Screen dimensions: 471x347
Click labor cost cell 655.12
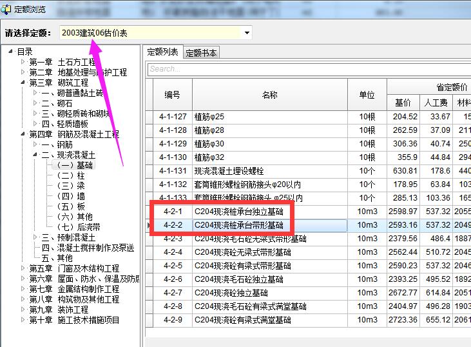tap(437, 320)
